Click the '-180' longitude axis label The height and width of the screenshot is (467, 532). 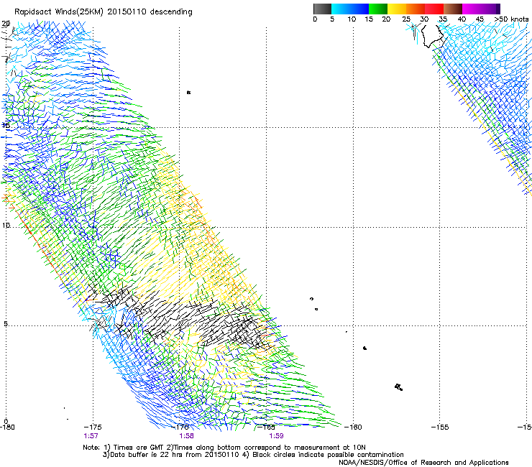pos(7,427)
